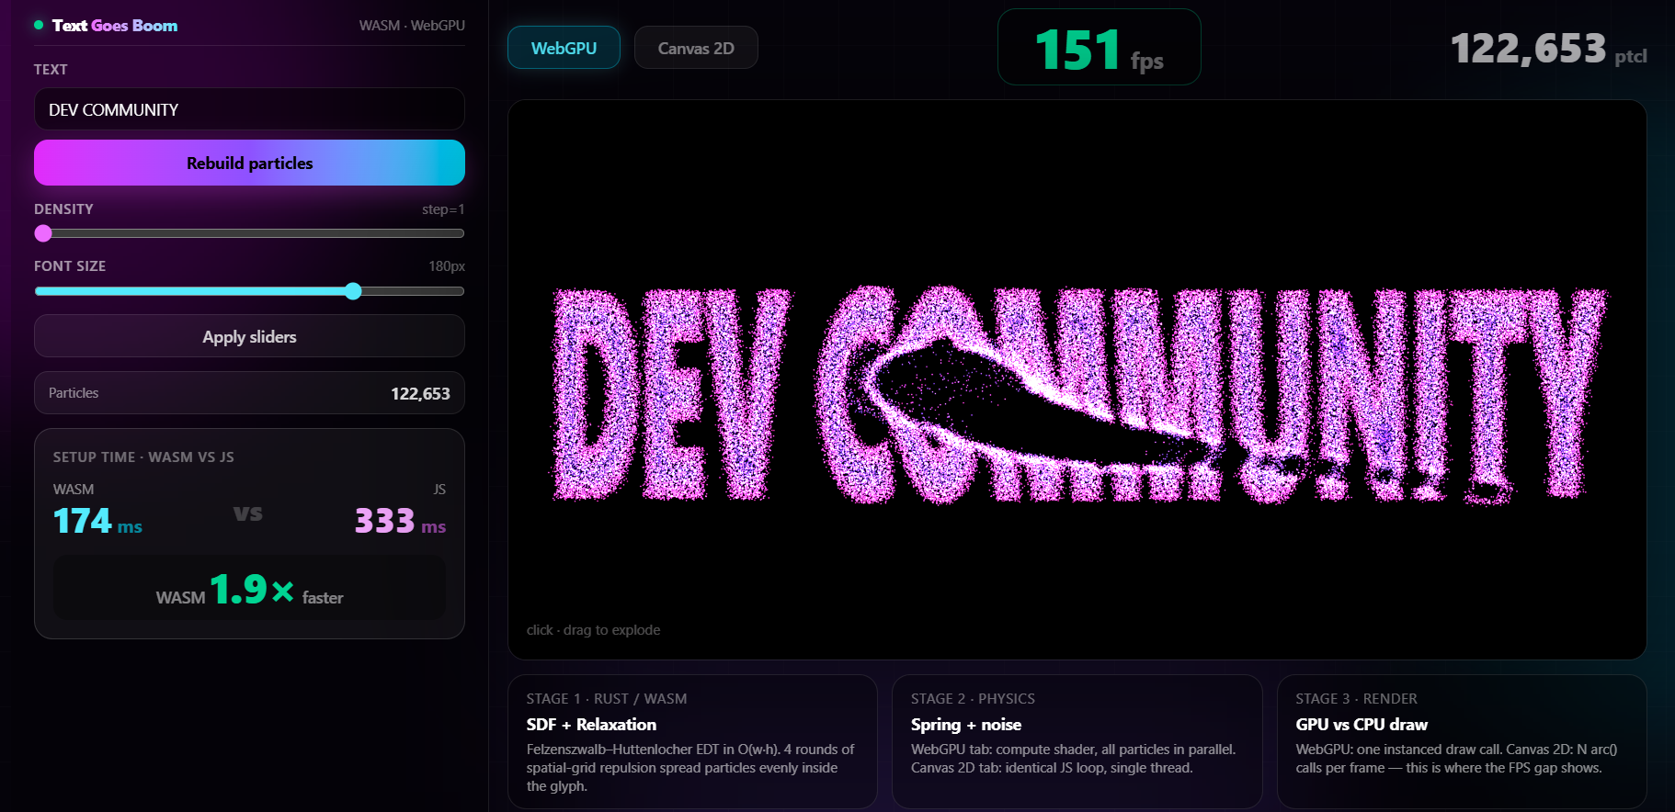Click the 174 ms WASM timing
This screenshot has height=812, width=1675.
pos(97,521)
